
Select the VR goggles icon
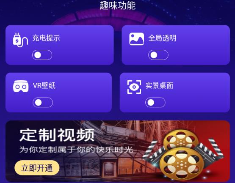click(21, 86)
